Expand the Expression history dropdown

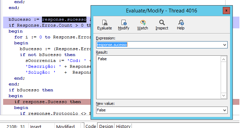[x=224, y=45]
